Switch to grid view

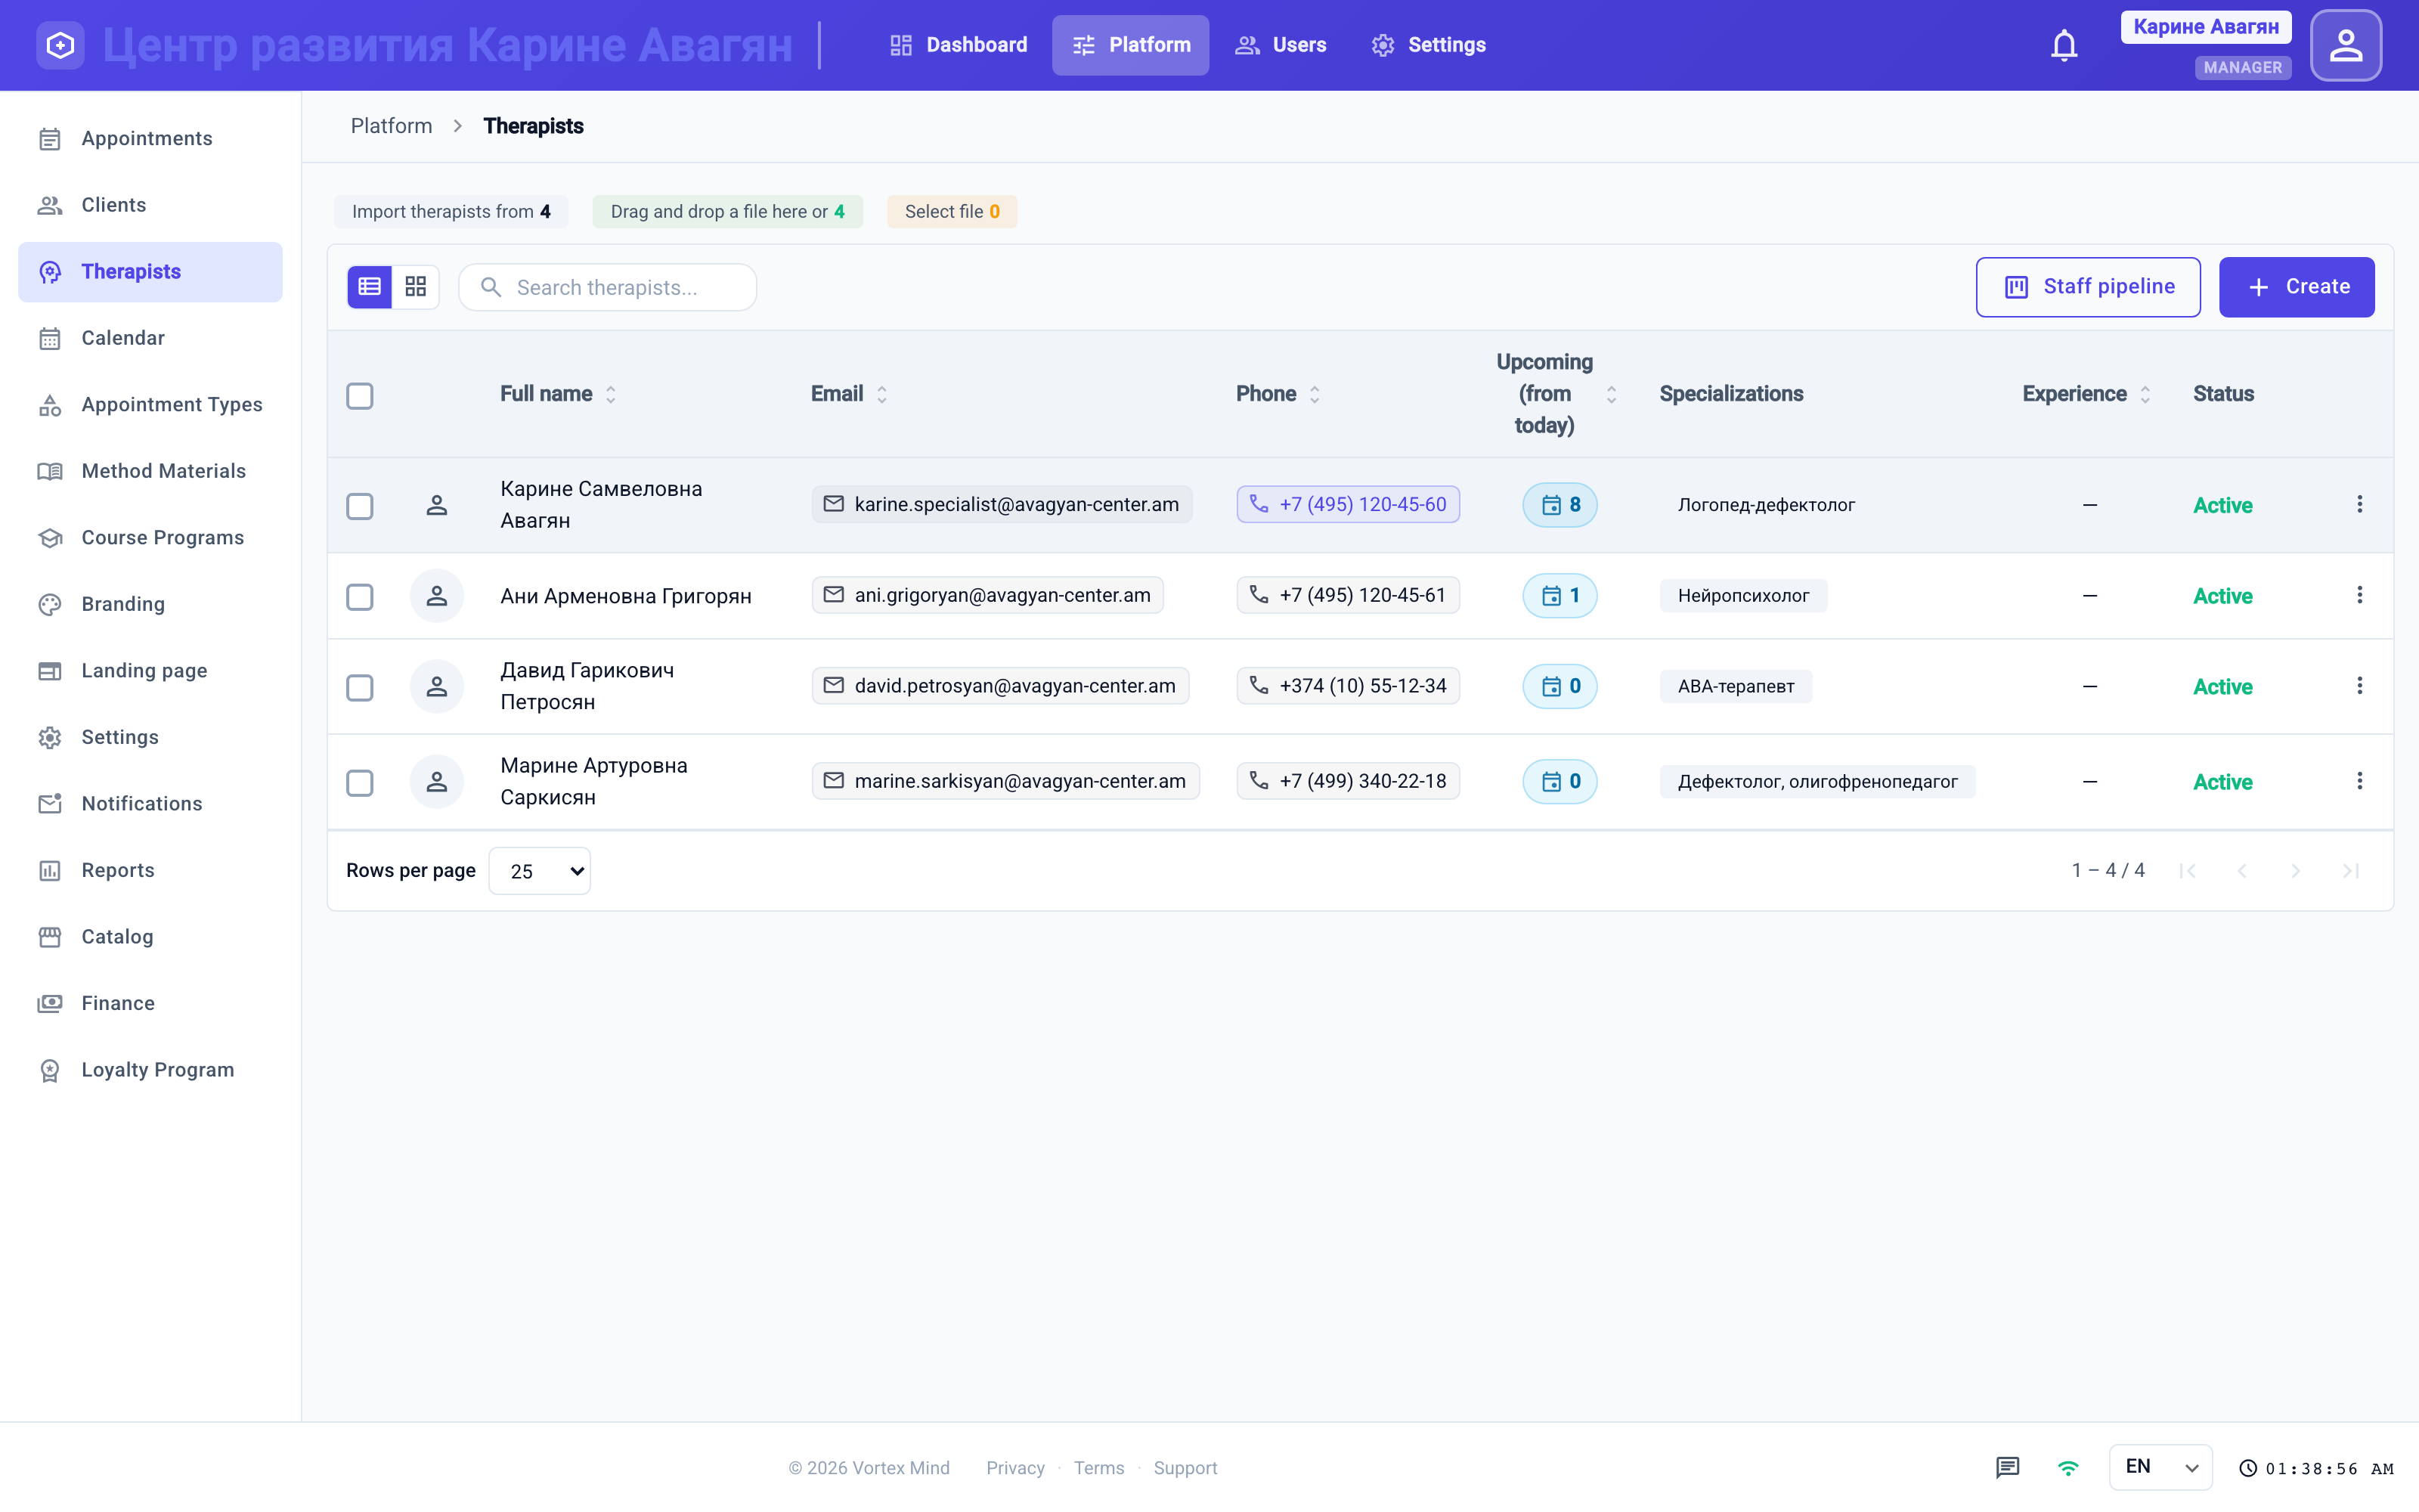point(416,287)
